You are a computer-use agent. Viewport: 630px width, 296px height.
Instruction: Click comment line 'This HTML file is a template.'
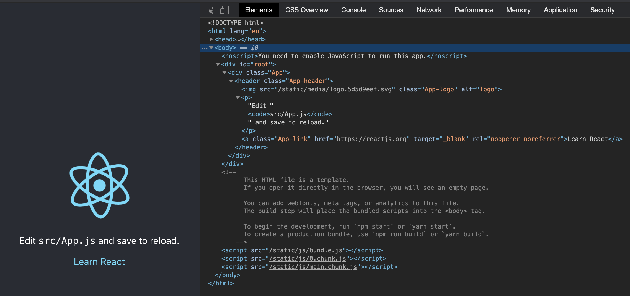coord(296,180)
